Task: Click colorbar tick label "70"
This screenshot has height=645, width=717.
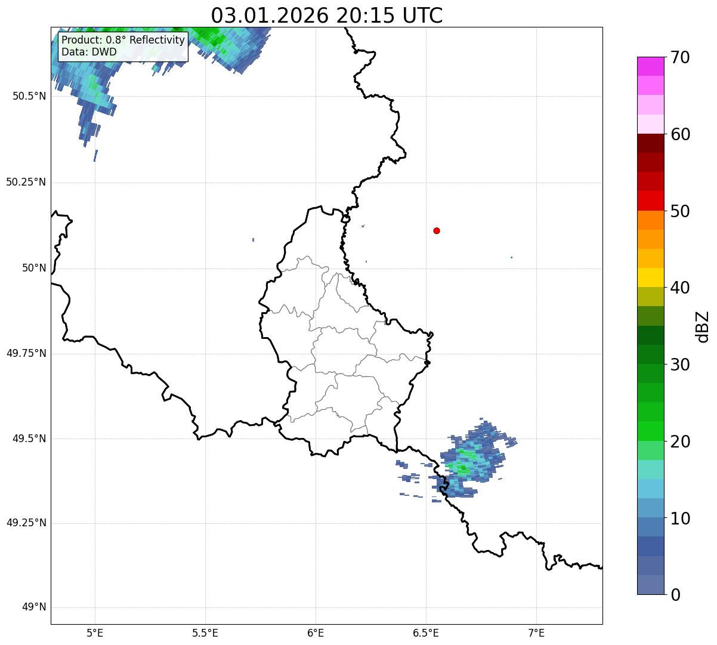Action: pos(680,57)
